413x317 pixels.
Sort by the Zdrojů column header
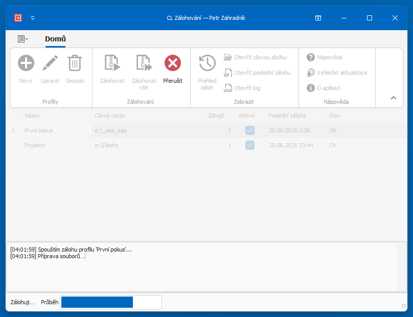click(x=220, y=116)
